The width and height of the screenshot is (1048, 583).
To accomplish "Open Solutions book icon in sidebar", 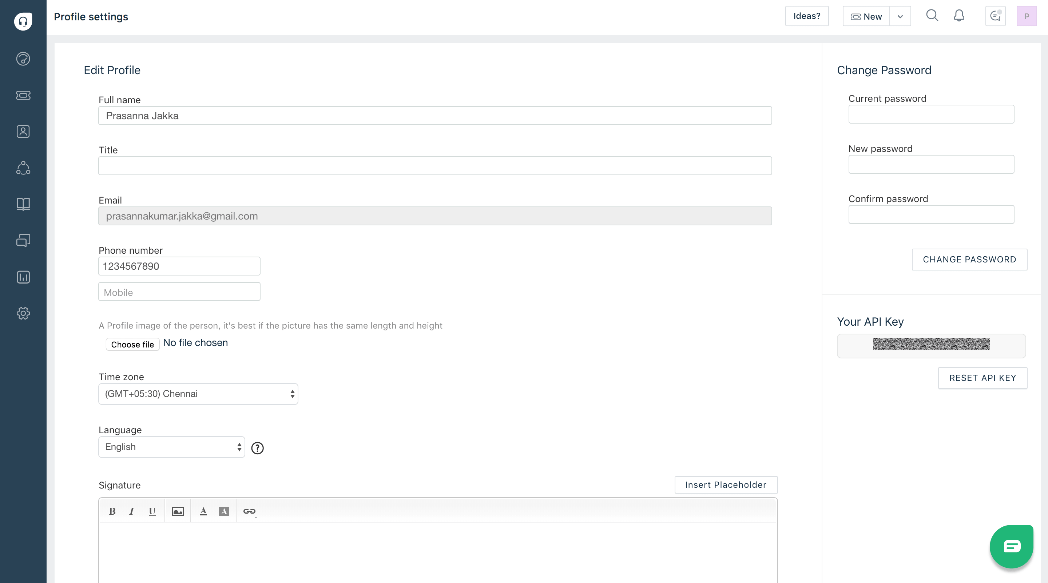I will tap(23, 204).
